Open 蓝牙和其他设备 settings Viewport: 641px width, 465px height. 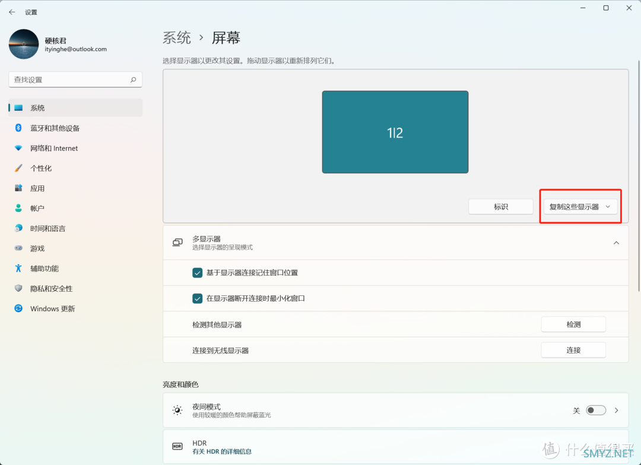point(75,128)
